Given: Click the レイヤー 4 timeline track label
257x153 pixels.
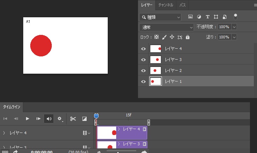Looking at the screenshot, I should pyautogui.click(x=18, y=133).
